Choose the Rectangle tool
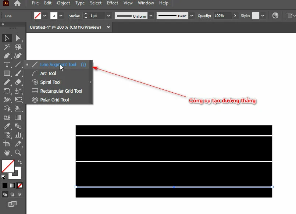Viewport: 296px width, 214px height. [x=7, y=73]
